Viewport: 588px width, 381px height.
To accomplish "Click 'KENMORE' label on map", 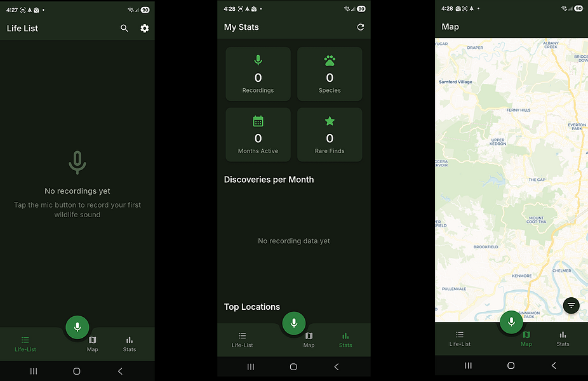I will [x=522, y=276].
